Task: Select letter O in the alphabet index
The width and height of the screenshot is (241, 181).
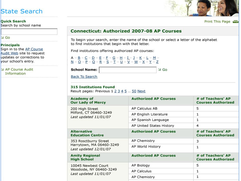Action: [x=80, y=62]
